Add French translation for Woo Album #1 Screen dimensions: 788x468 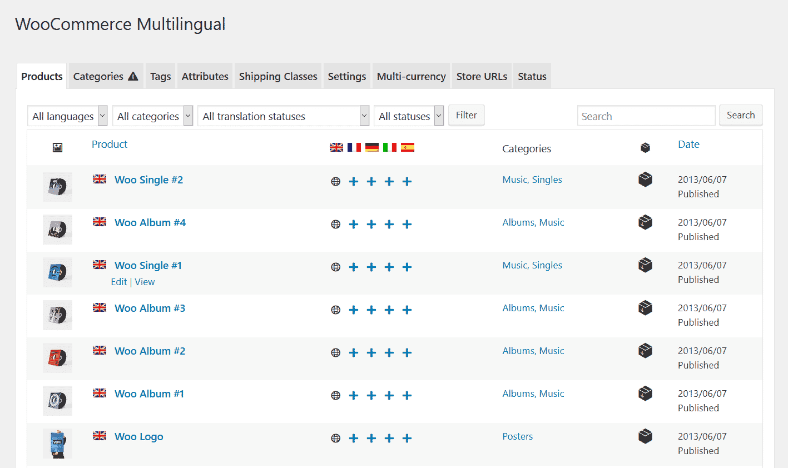tap(354, 396)
